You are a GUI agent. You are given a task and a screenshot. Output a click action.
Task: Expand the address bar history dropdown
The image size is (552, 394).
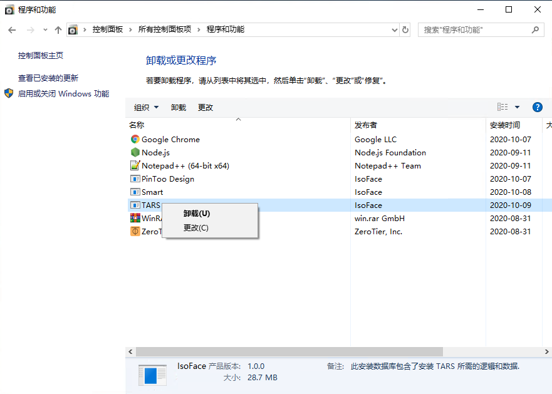[x=395, y=30]
